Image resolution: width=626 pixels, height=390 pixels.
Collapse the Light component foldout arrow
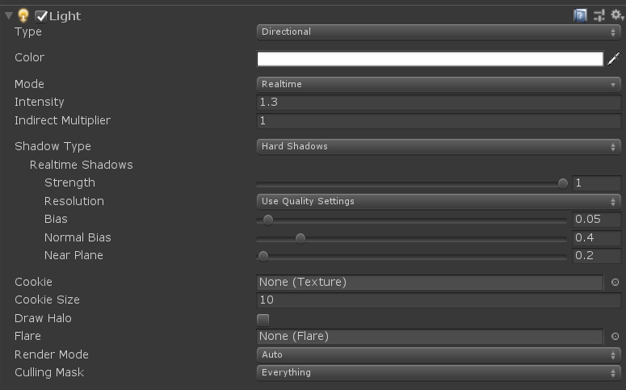point(8,15)
